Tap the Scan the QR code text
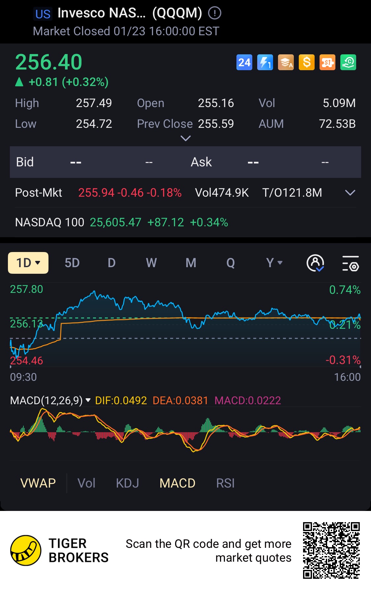371x590 pixels. click(x=208, y=550)
